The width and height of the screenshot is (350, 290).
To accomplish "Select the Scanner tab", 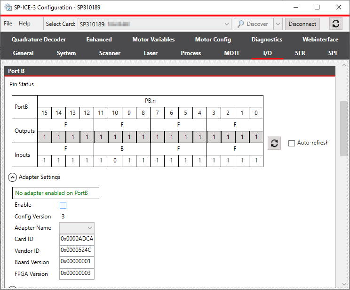I will [110, 53].
